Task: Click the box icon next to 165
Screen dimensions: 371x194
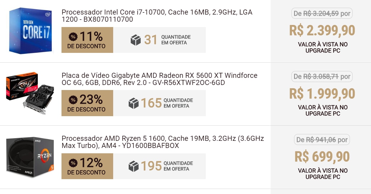Action: coord(134,103)
